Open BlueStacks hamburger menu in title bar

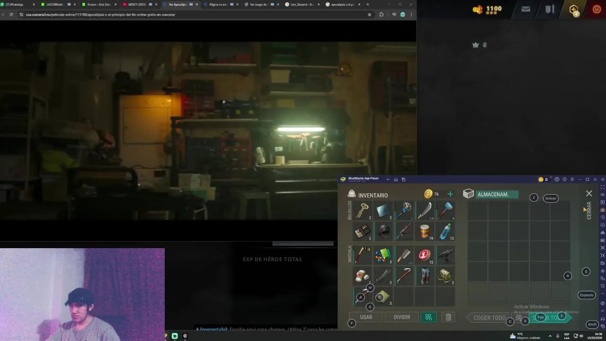[572, 179]
